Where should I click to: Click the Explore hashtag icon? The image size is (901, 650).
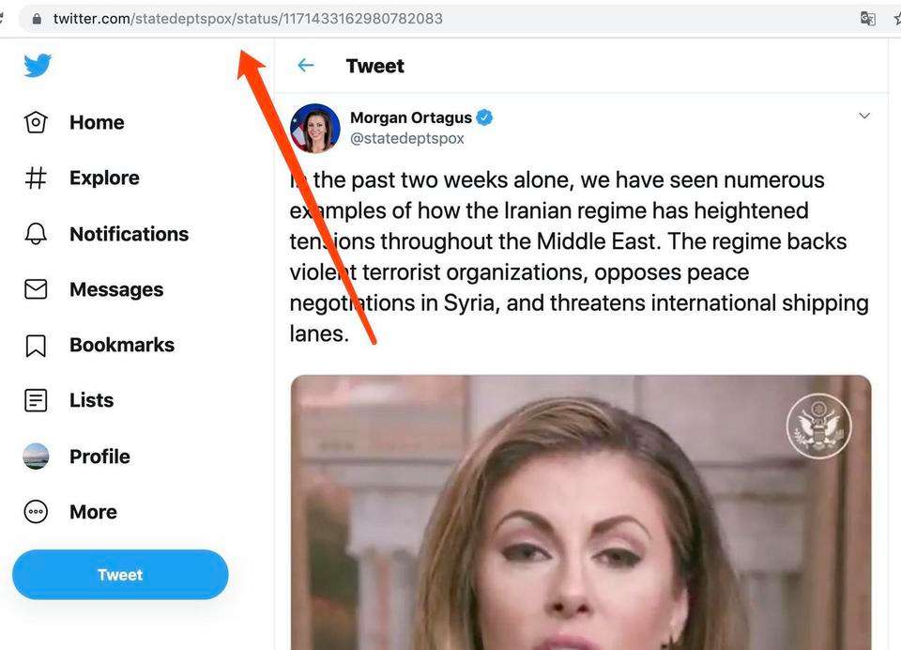(36, 178)
